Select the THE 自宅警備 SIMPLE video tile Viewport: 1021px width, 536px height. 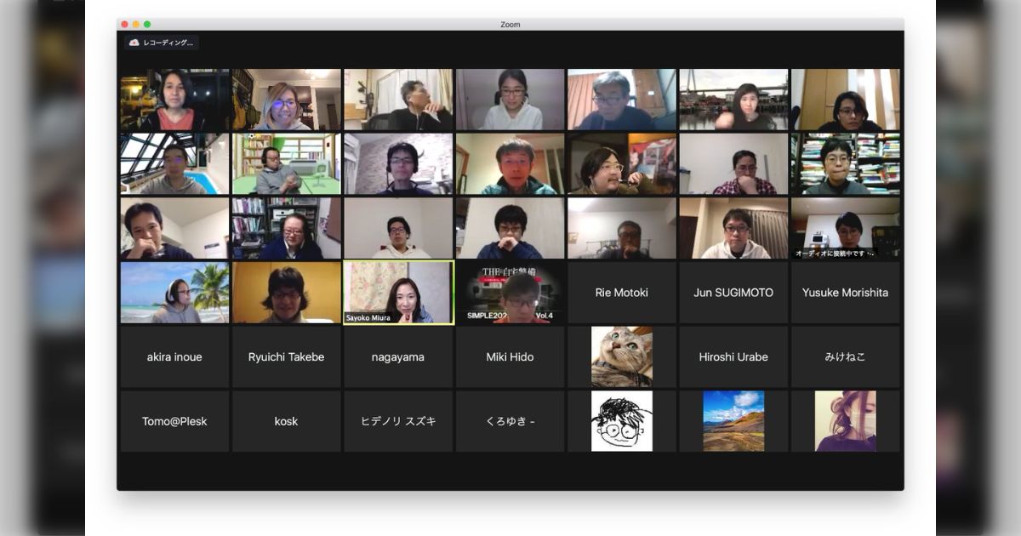tap(510, 292)
